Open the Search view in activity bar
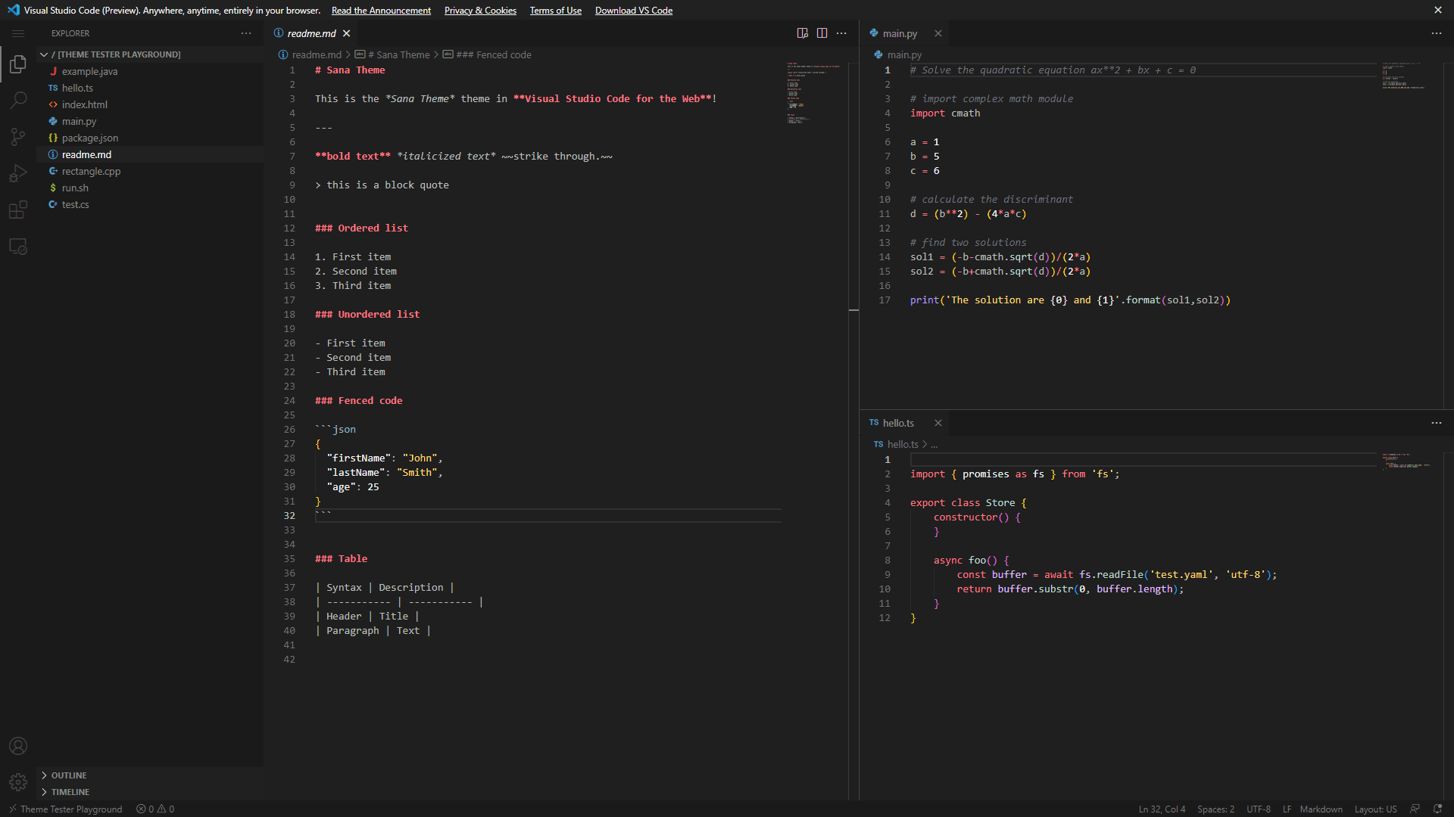Viewport: 1454px width, 817px height. (18, 101)
